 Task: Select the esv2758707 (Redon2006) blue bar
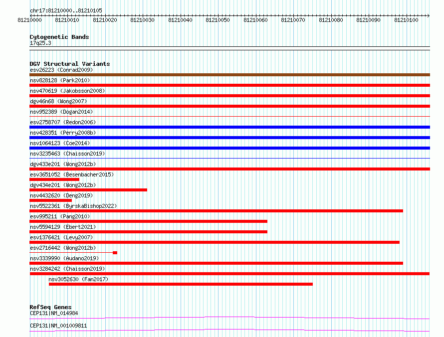[x=229, y=127]
